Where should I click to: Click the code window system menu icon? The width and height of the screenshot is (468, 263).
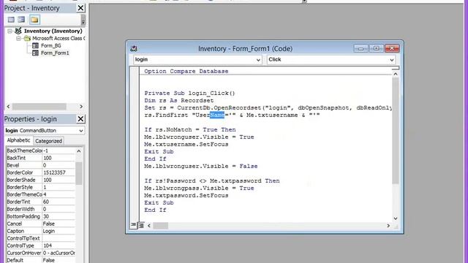[x=134, y=49]
